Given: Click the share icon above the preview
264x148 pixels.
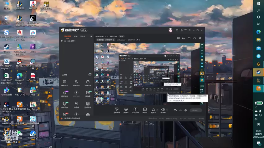Looking at the screenshot, I should tap(200, 38).
